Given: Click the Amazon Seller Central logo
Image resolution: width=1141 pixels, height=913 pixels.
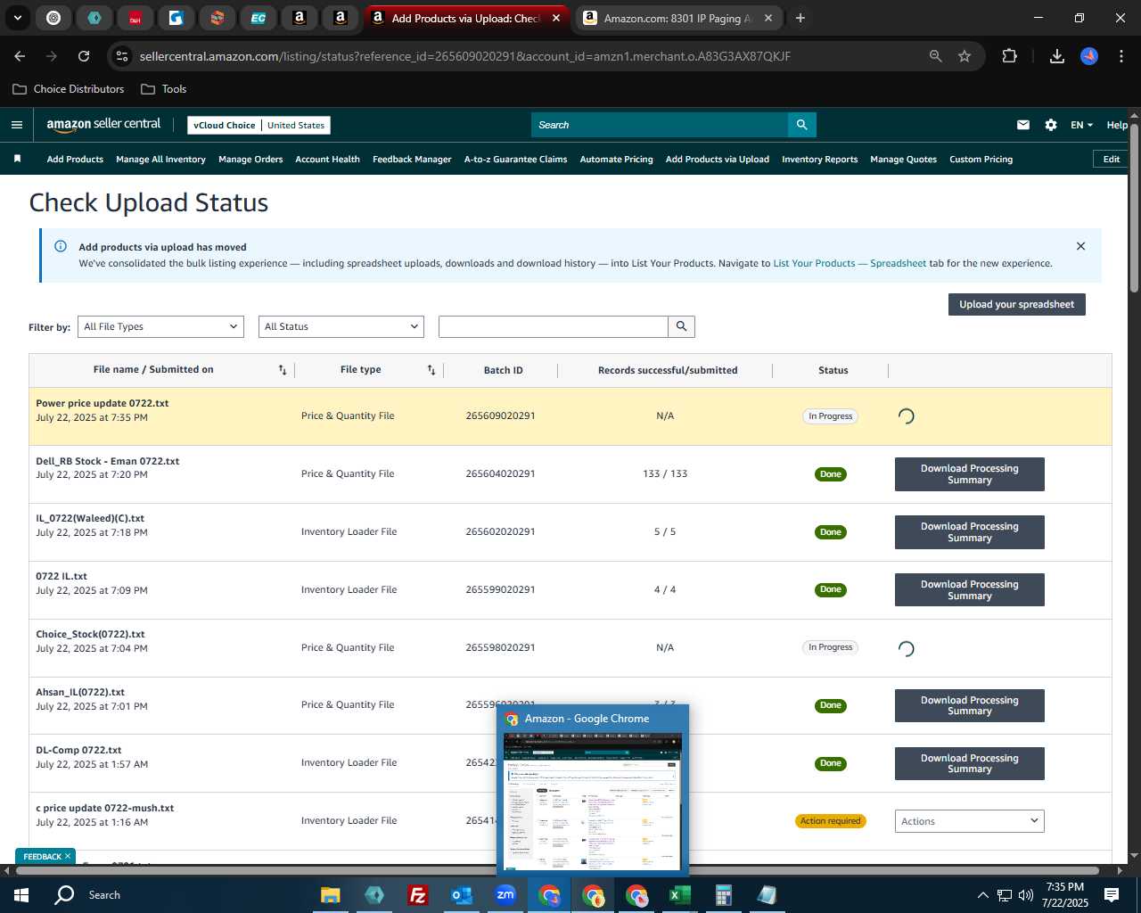Looking at the screenshot, I should point(103,125).
